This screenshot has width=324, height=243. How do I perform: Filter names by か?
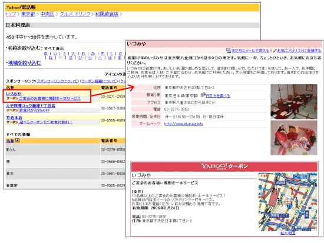[93, 54]
